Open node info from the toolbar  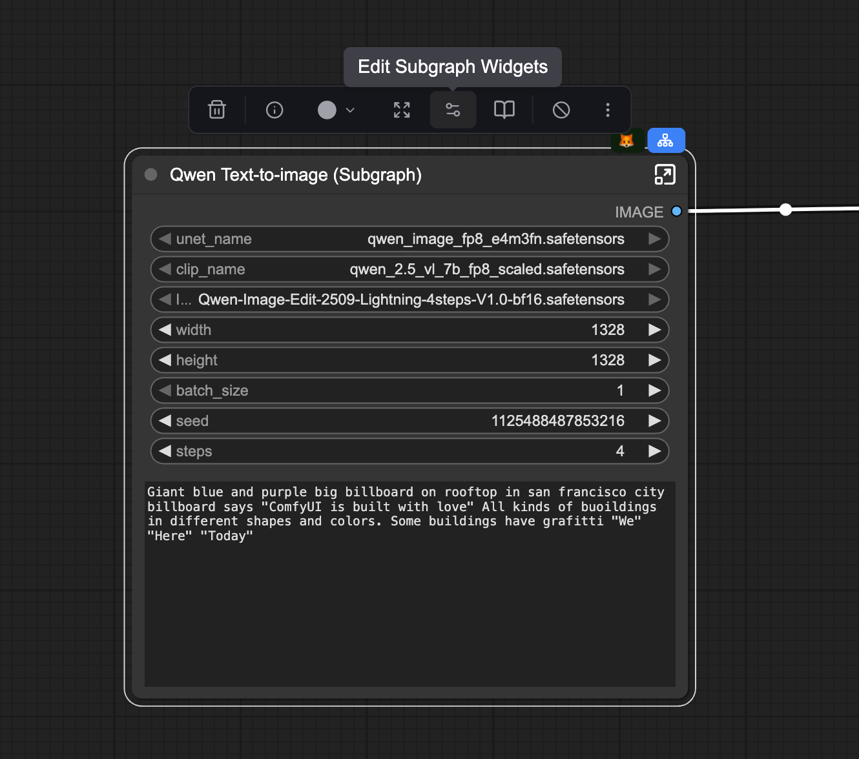(274, 110)
